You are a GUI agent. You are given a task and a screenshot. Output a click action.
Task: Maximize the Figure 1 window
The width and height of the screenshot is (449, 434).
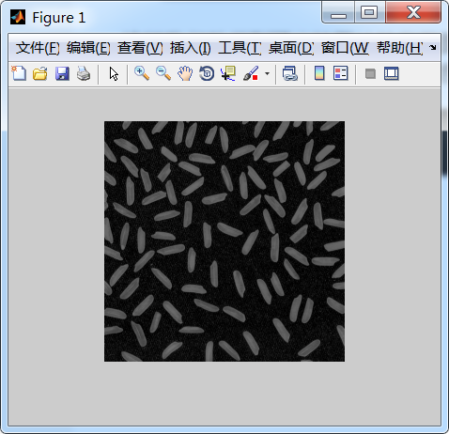pos(370,12)
